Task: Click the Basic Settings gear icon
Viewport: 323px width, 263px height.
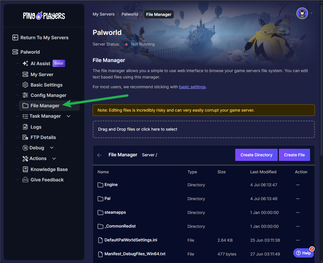Action: [x=25, y=85]
